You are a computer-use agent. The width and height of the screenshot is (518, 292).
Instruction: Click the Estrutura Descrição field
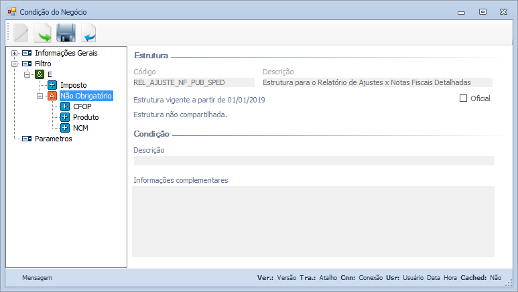click(377, 82)
